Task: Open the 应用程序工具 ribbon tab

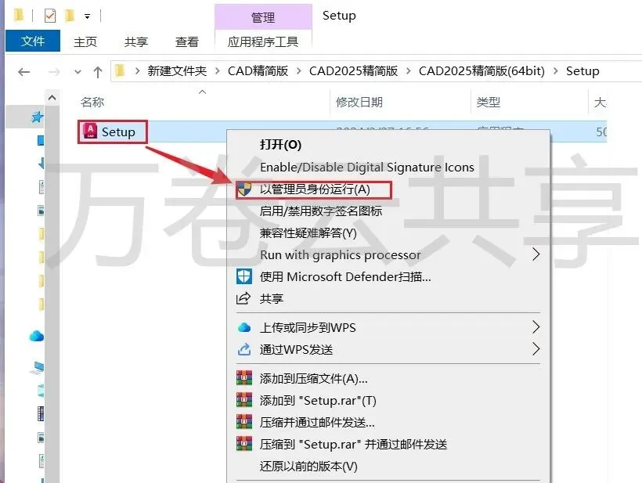Action: (263, 41)
